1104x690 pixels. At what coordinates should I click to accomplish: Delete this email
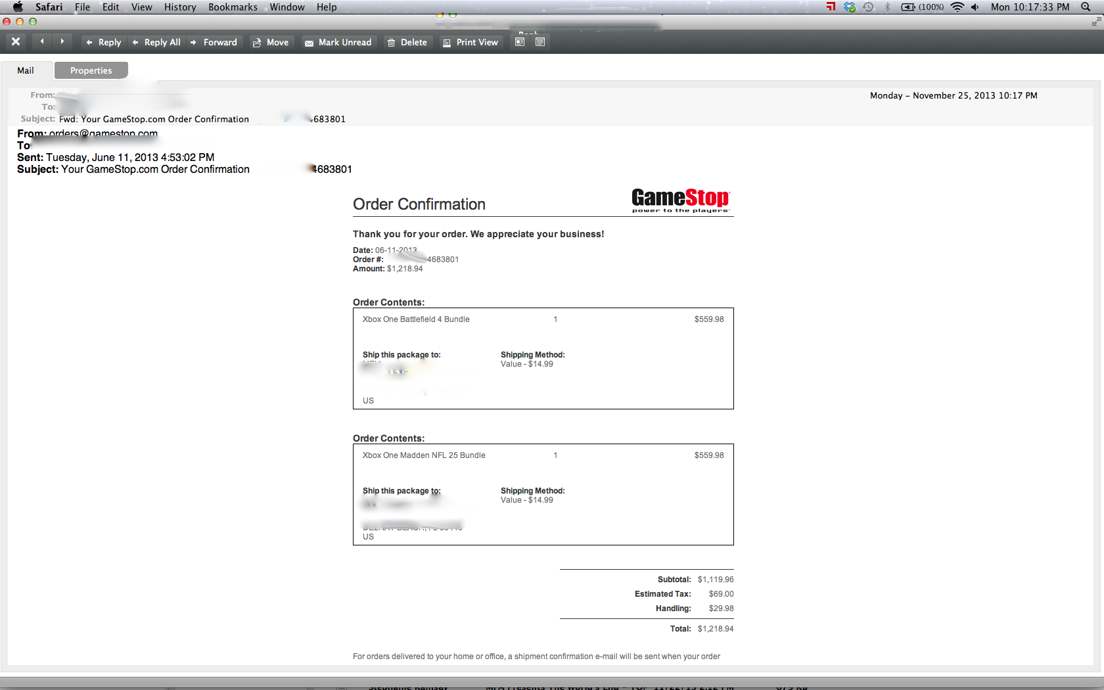click(407, 42)
